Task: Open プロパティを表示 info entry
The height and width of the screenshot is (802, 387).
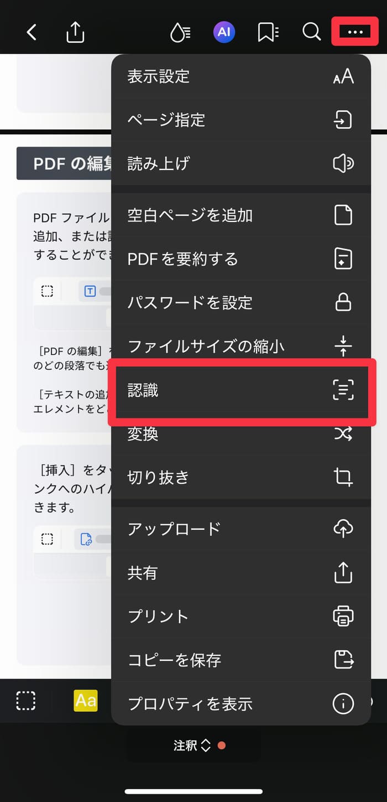Action: pos(241,703)
